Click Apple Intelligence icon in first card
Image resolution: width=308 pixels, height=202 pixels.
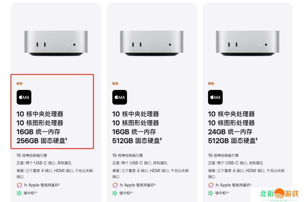coord(20,185)
